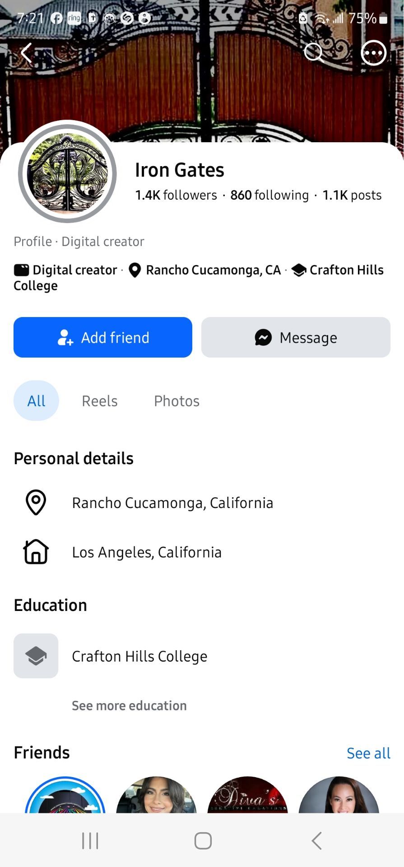The image size is (404, 867).
Task: Open the first friend's circular avatar
Action: (x=65, y=795)
